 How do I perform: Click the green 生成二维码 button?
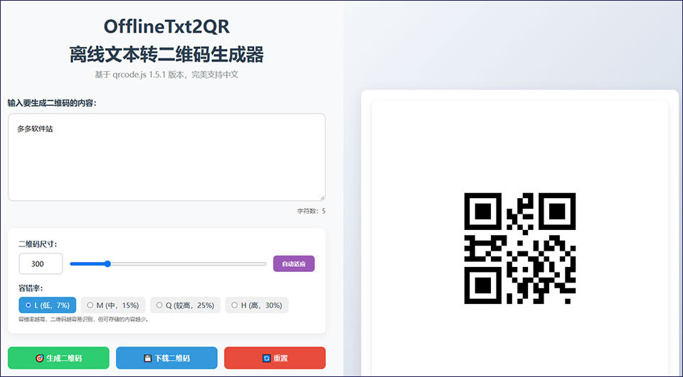[58, 358]
